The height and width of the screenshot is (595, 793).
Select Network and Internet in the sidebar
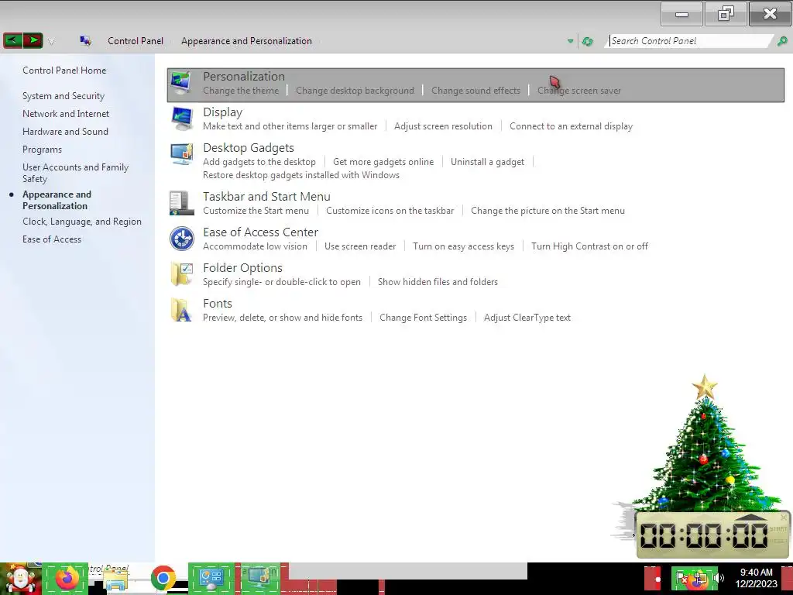tap(66, 114)
